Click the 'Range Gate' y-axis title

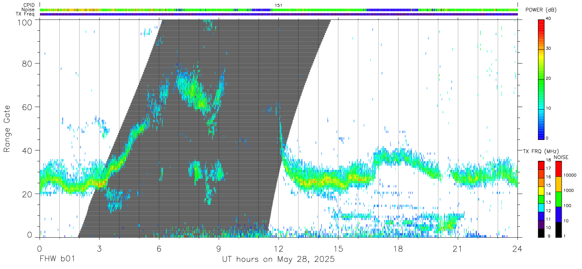click(7, 129)
